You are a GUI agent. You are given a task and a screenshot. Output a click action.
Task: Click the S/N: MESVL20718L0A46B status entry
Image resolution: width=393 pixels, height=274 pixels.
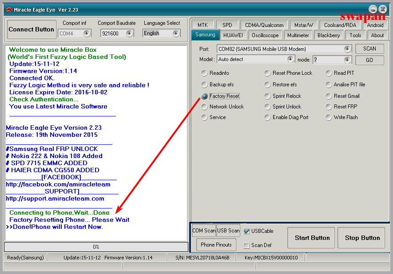point(202,258)
